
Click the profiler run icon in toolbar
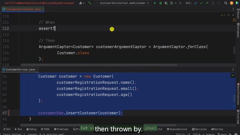[172, 3]
